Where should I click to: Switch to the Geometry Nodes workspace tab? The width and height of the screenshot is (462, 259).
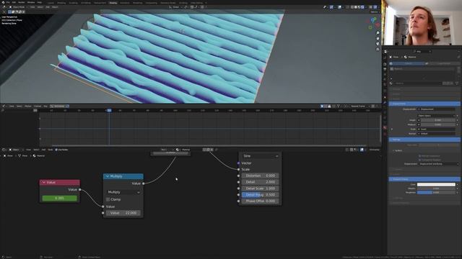[168, 3]
